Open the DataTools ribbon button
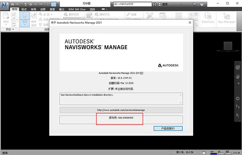The image size is (242, 155). point(208,18)
